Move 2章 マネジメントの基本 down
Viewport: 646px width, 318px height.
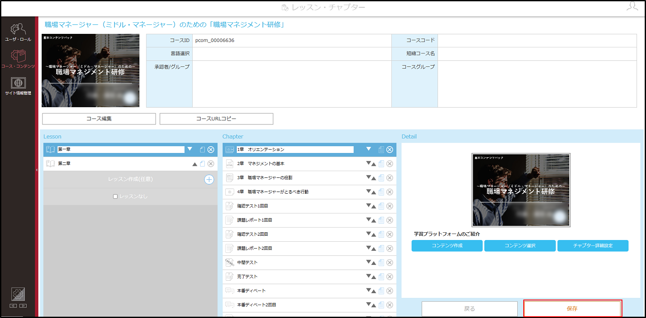[368, 163]
